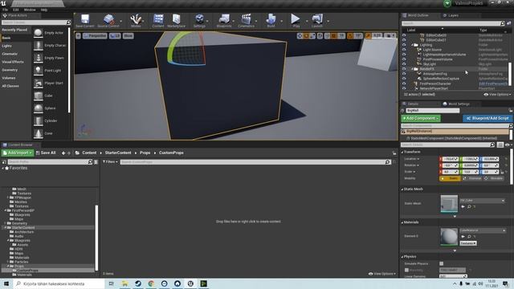This screenshot has width=514, height=289.
Task: Click the Blueprint/Add Script button
Action: tap(487, 118)
